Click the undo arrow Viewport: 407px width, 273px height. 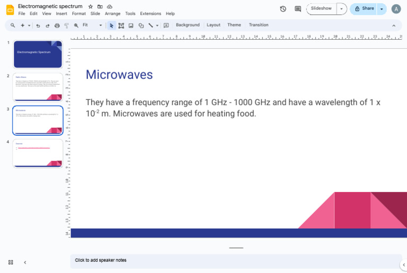pos(38,25)
